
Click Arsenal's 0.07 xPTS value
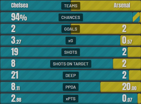127,98
